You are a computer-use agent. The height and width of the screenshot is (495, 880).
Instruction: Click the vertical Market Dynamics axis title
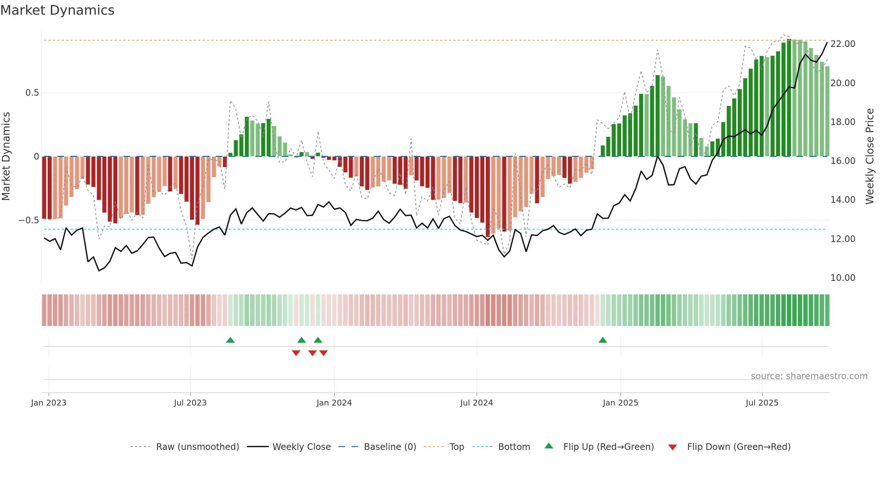point(6,156)
